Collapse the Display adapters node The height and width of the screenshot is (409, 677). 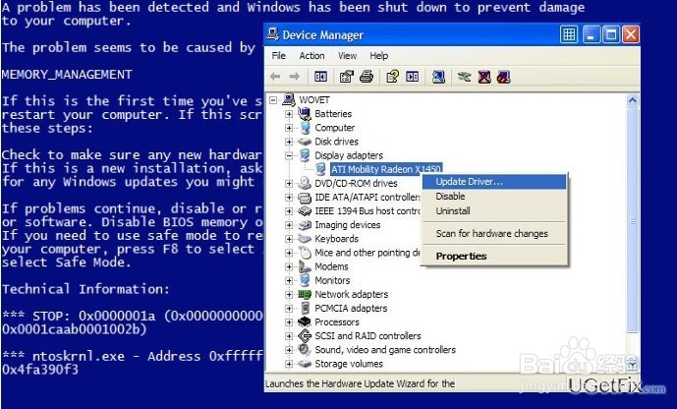[x=289, y=155]
